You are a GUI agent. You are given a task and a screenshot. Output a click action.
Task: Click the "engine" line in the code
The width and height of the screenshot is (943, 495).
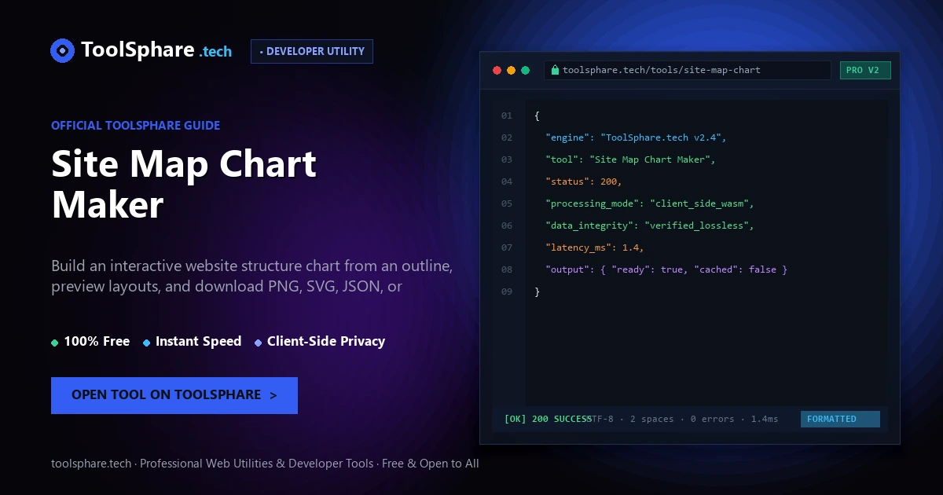pyautogui.click(x=636, y=137)
